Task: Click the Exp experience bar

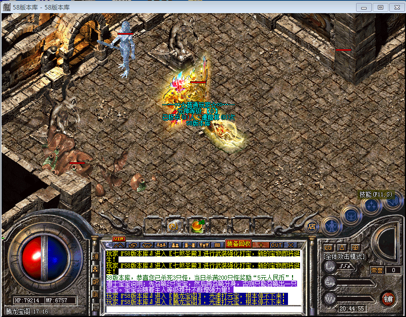Action: (355, 283)
